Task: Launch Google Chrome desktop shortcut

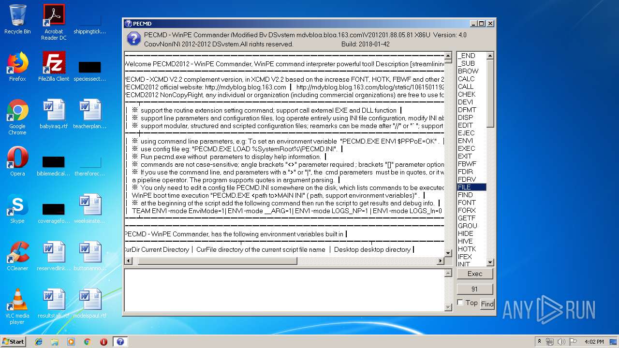Action: pos(17,117)
